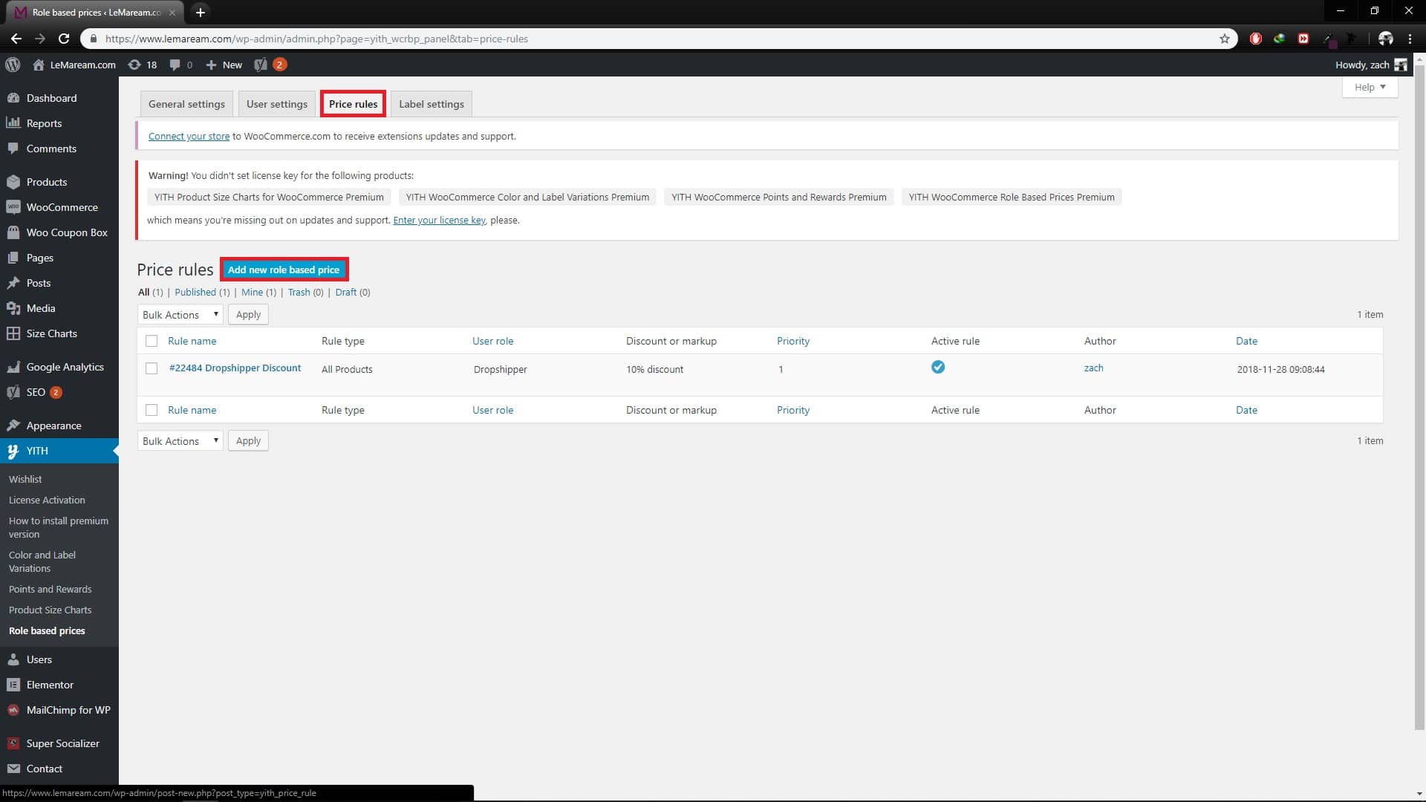Click Enter your license key link

coord(439,220)
